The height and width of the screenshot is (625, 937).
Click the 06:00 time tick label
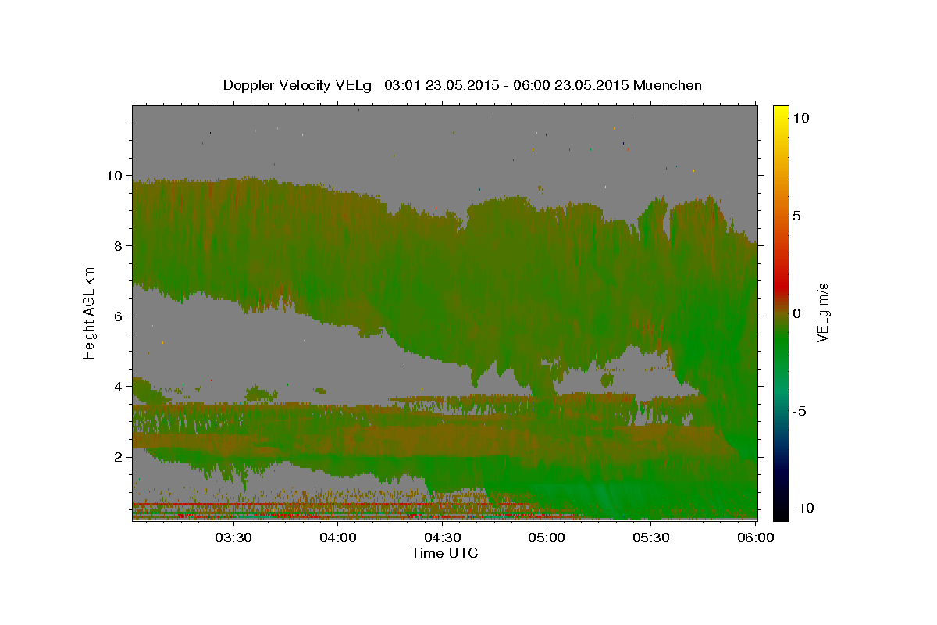click(x=756, y=537)
